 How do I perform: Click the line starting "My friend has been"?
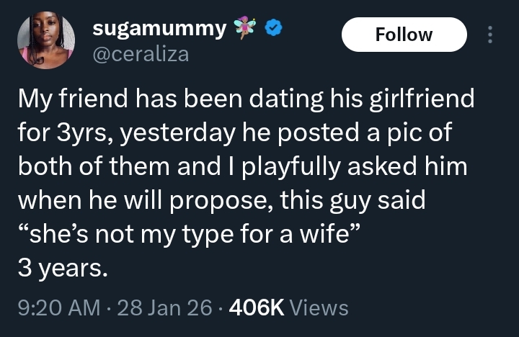click(245, 99)
